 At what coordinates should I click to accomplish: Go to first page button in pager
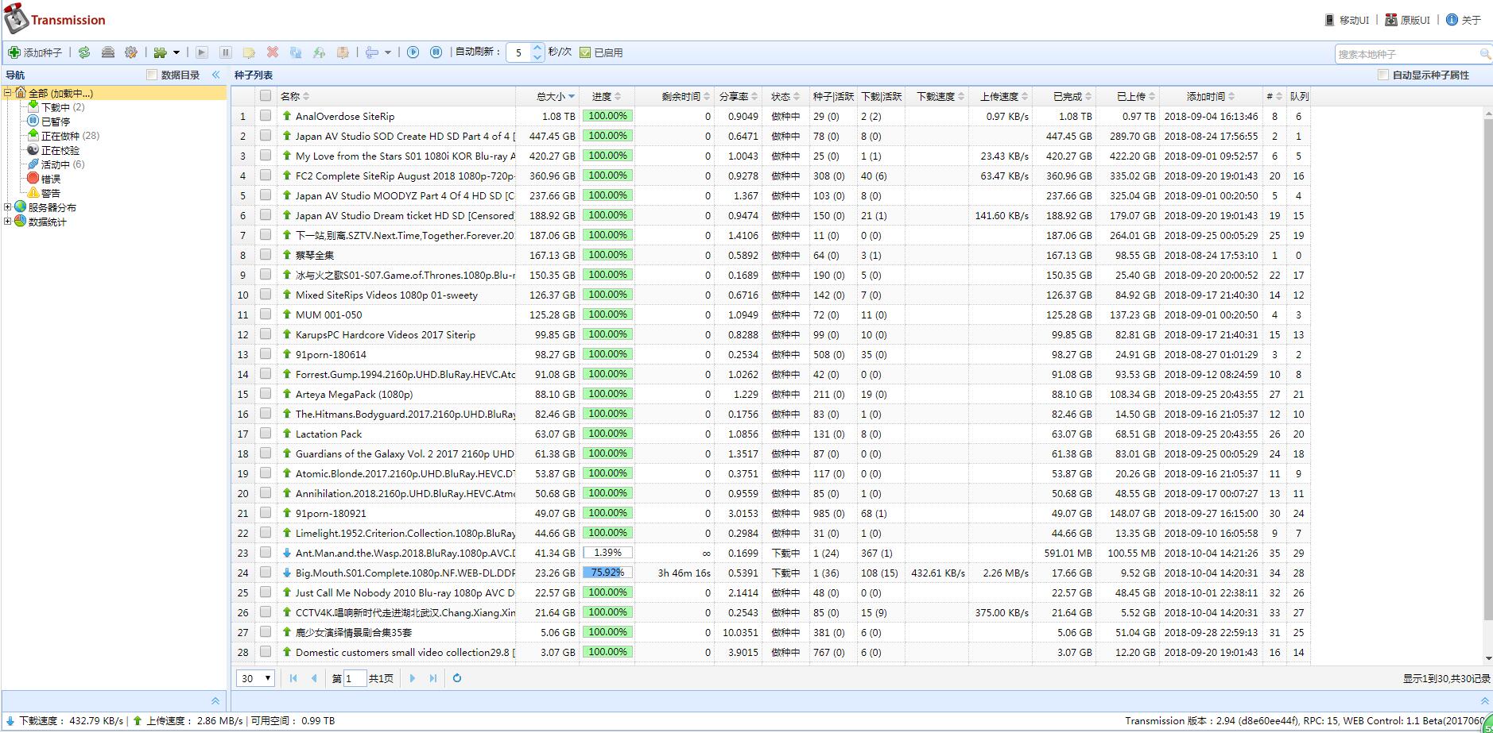coord(293,678)
